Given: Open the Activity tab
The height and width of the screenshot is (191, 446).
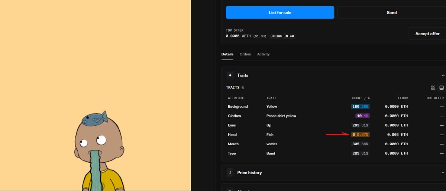Looking at the screenshot, I should coord(264,54).
